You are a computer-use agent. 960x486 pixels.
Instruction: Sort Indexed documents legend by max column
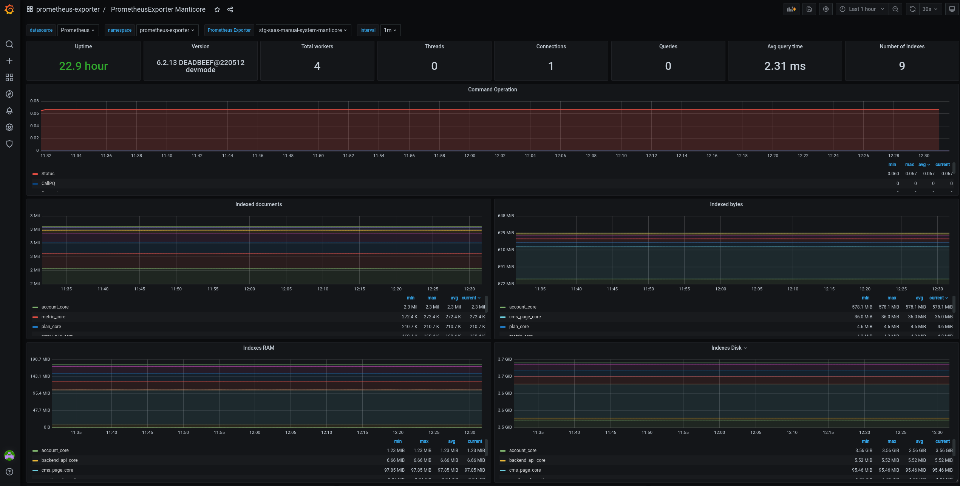(x=431, y=298)
